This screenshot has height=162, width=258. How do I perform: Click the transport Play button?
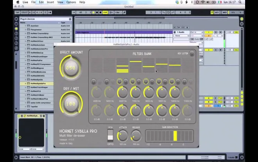93,12
